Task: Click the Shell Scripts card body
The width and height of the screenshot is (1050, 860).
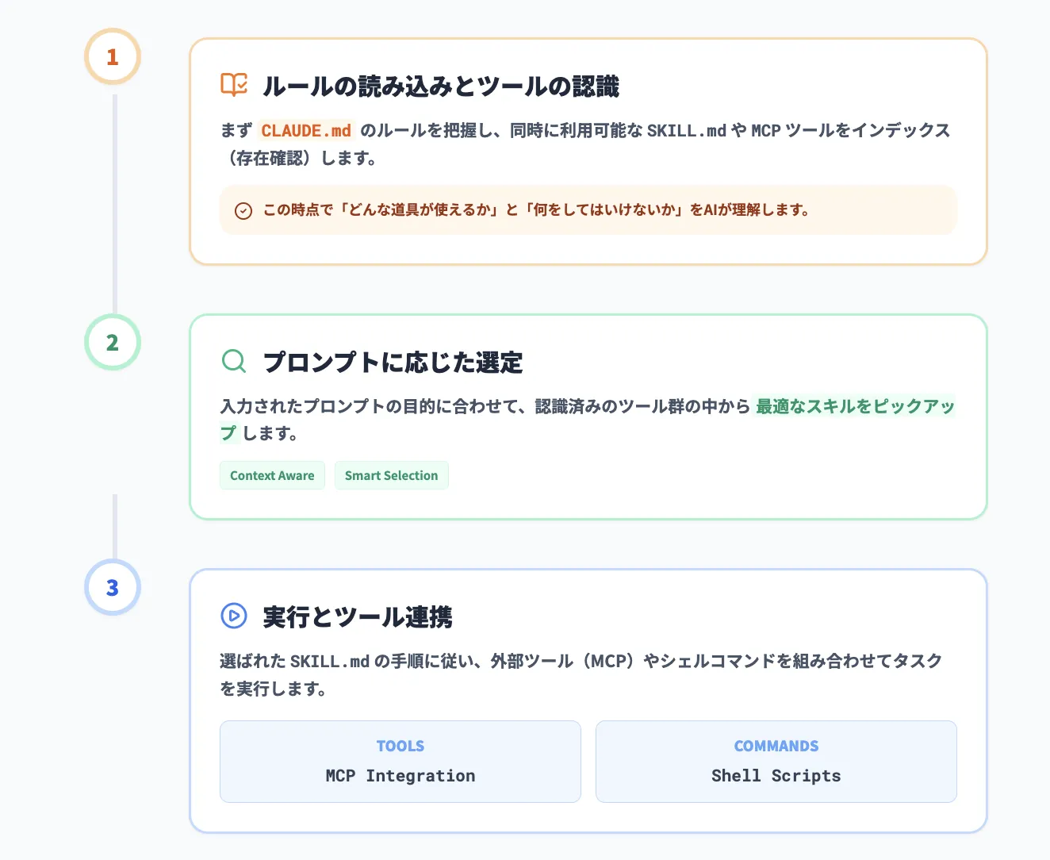Action: (x=776, y=775)
